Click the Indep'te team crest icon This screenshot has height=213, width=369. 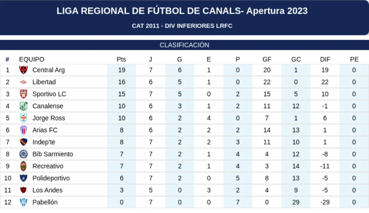[x=23, y=142]
